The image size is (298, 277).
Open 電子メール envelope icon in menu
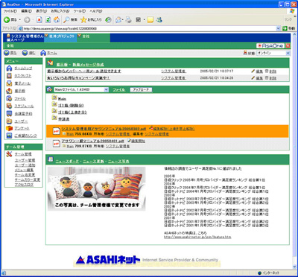coord(9,83)
